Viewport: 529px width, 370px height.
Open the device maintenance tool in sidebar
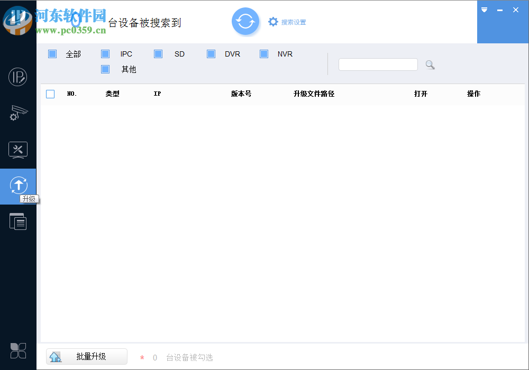[18, 150]
